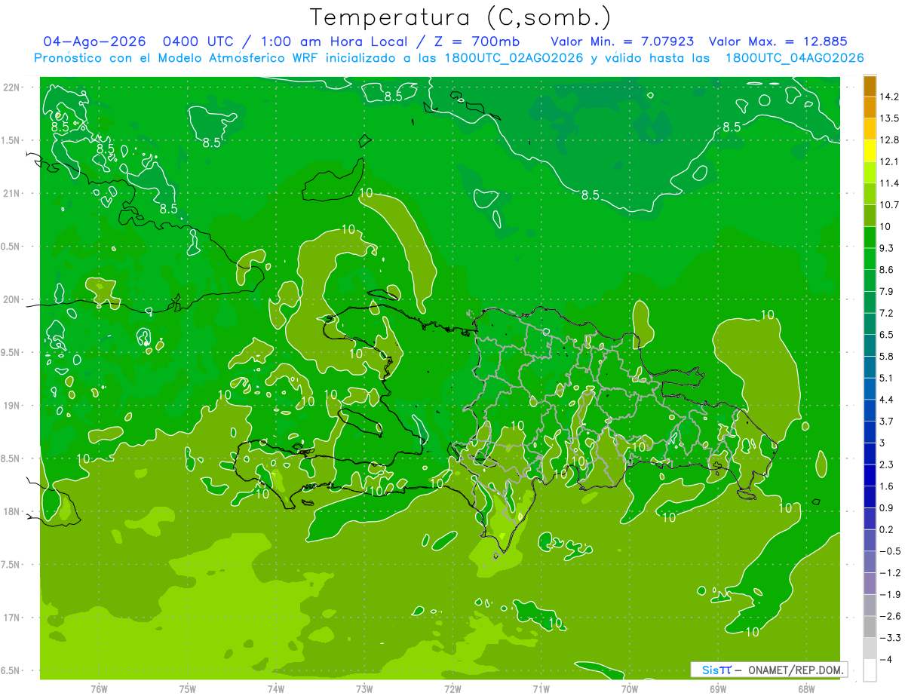Pick the gray swatch between -3.3 and -2.6
The image size is (905, 699).
pos(870,627)
